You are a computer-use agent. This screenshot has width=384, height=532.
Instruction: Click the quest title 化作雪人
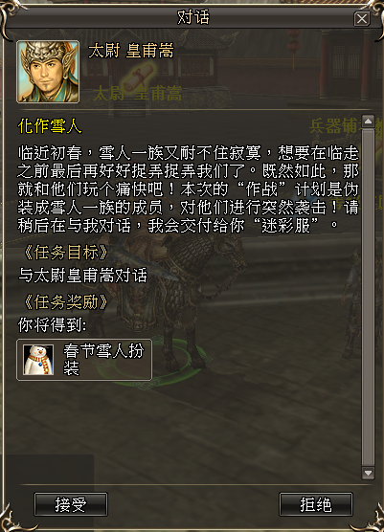[50, 126]
